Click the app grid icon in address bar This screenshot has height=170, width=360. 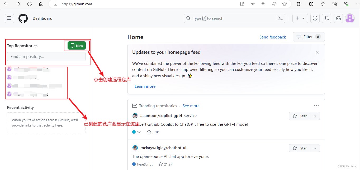coord(242,4)
